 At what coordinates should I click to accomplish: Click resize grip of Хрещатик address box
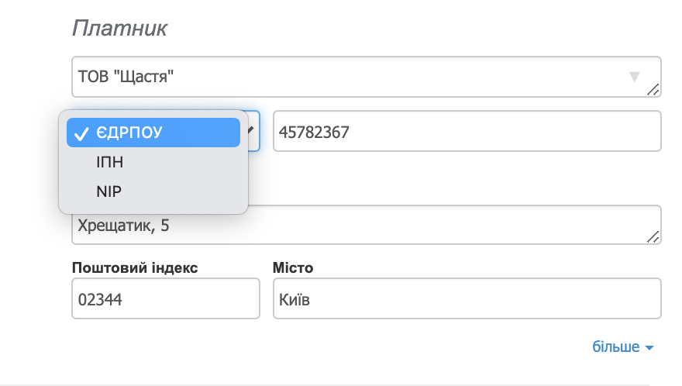click(653, 237)
